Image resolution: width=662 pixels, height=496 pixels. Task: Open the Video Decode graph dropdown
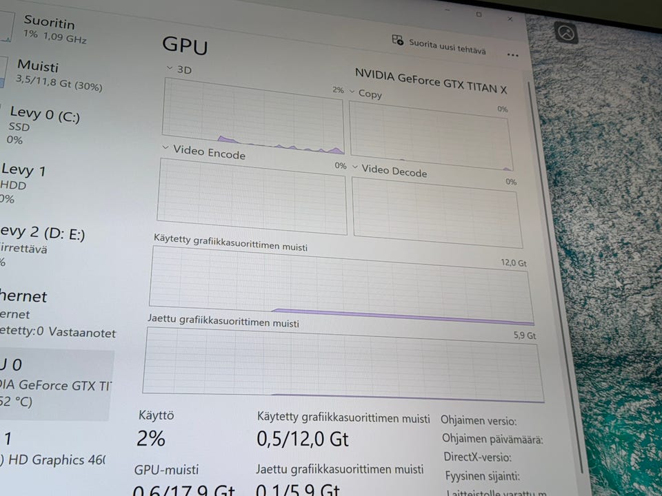point(355,167)
